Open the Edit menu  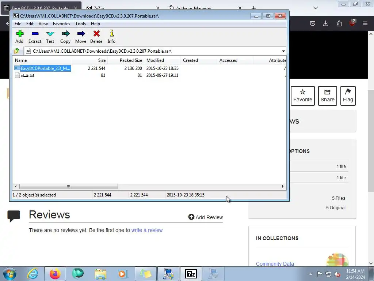[30, 24]
